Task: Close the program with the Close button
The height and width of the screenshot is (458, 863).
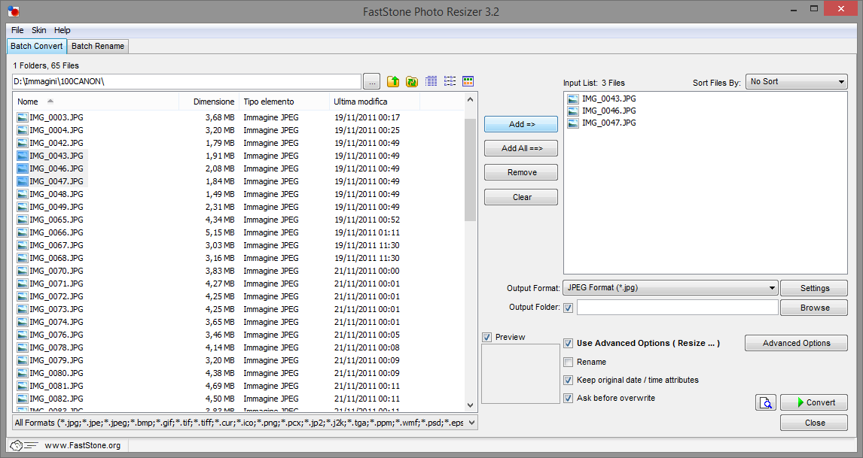Action: coord(814,423)
